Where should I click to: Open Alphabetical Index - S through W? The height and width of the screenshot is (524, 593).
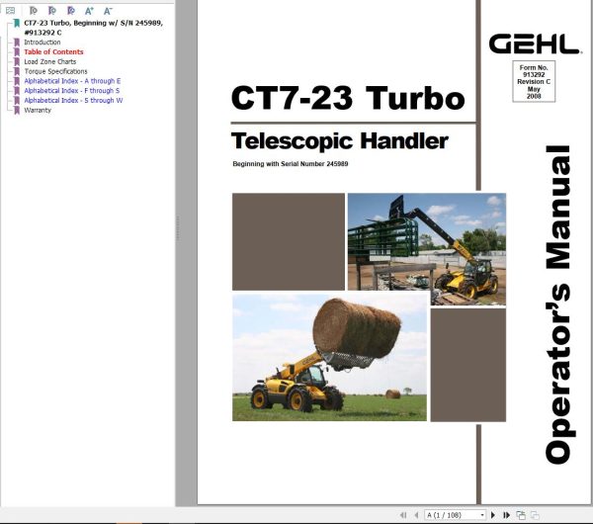(x=73, y=100)
